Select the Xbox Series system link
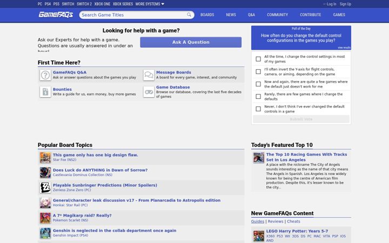This screenshot has width=389, height=243. tap(123, 4)
